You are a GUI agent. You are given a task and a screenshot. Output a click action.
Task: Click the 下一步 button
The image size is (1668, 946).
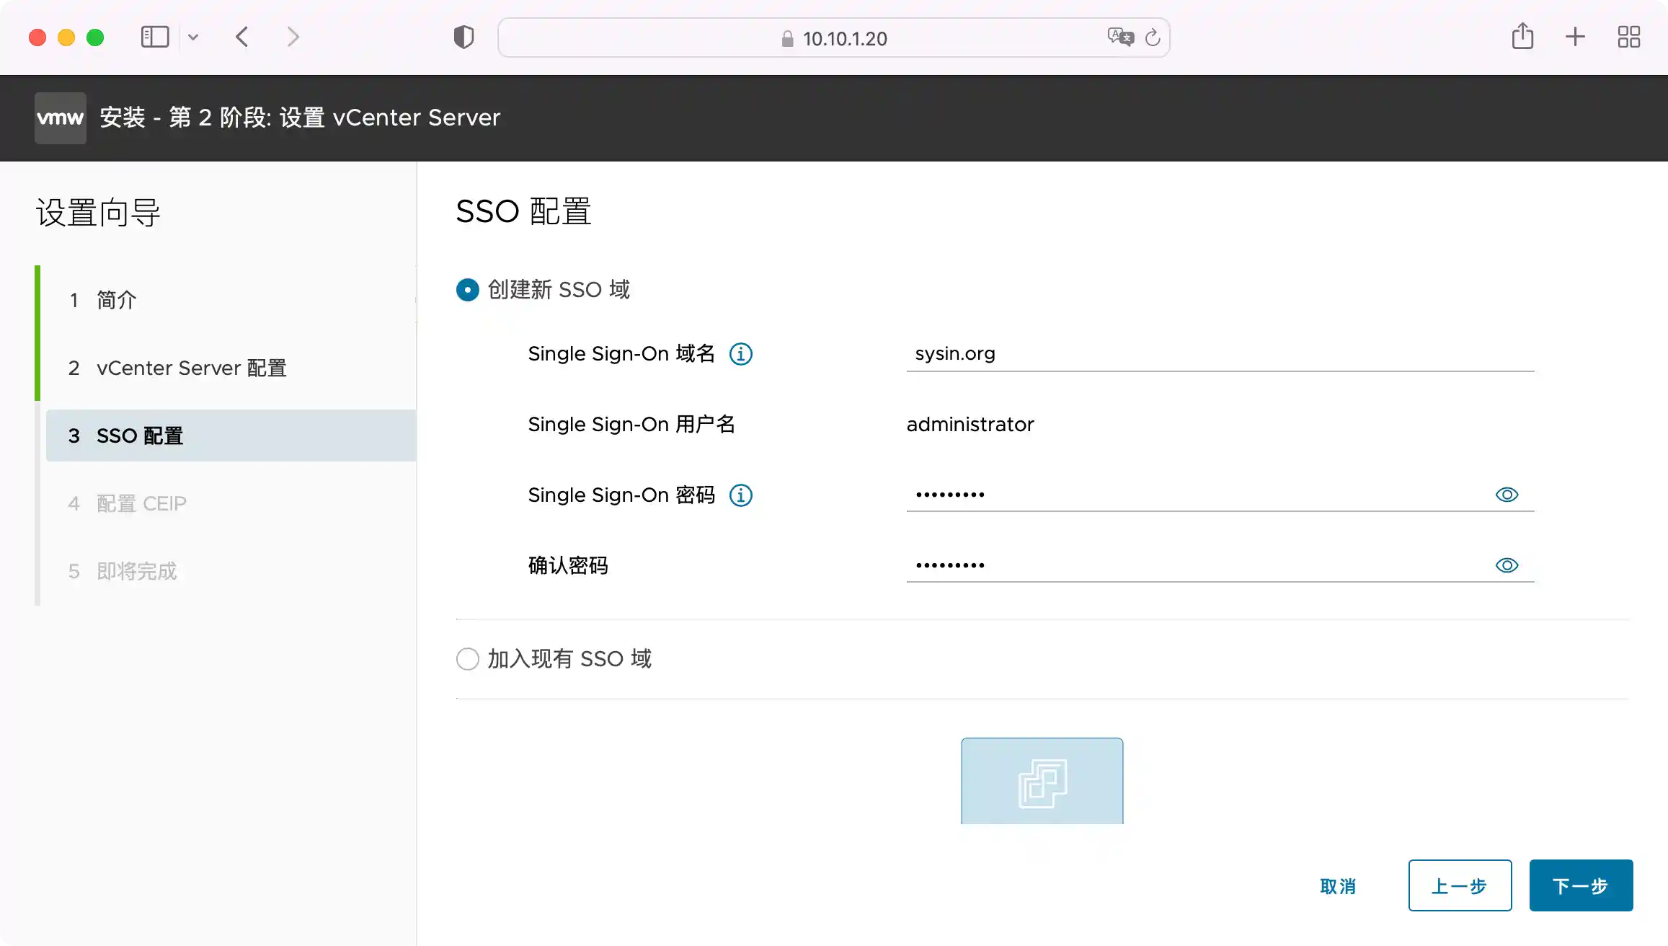(x=1580, y=885)
